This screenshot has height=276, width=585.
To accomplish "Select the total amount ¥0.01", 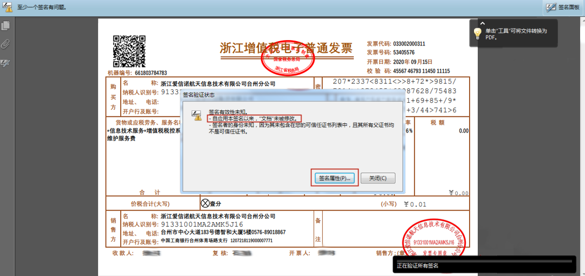I will [415, 205].
